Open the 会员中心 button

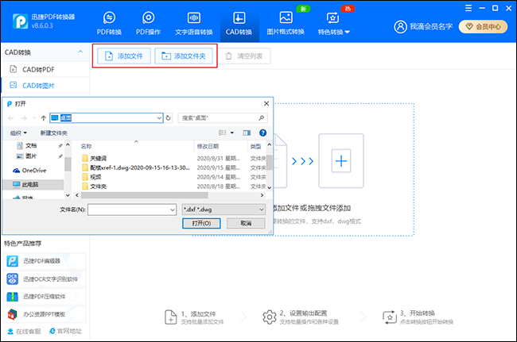click(x=483, y=27)
